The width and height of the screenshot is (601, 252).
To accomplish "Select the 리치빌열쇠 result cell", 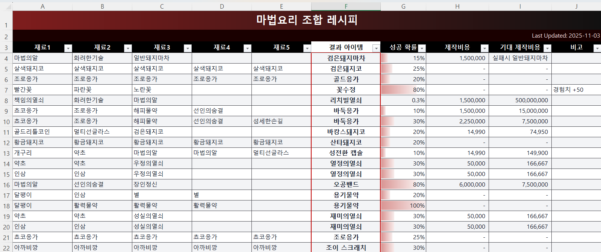I will pos(346,100).
